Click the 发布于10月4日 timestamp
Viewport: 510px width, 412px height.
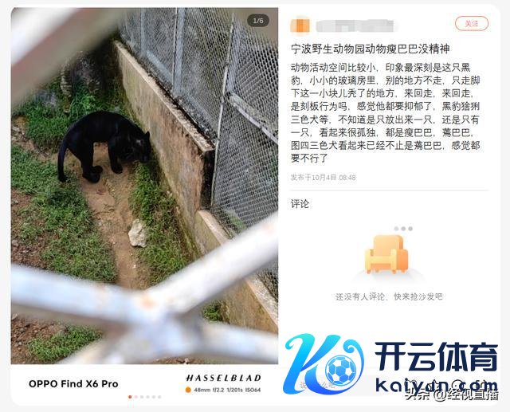pos(323,177)
